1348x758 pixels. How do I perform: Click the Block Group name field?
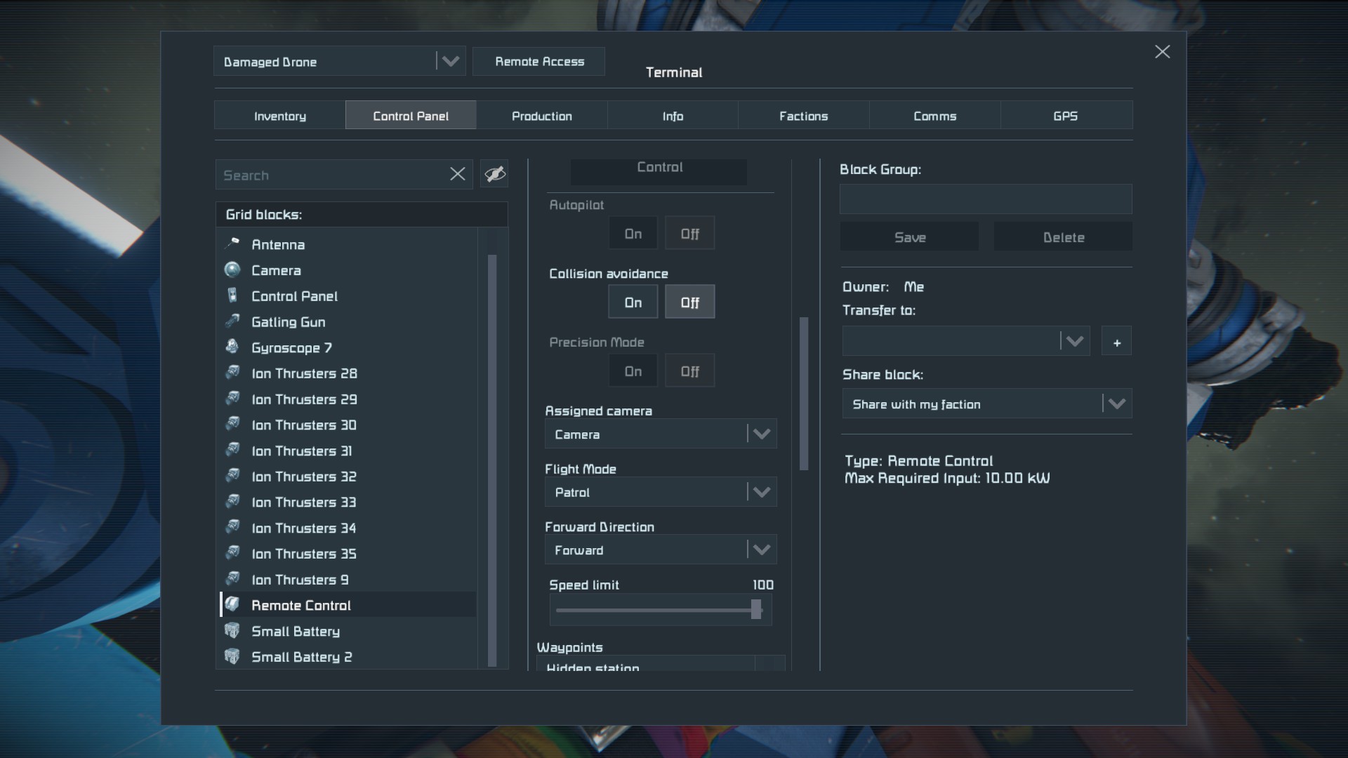(985, 199)
